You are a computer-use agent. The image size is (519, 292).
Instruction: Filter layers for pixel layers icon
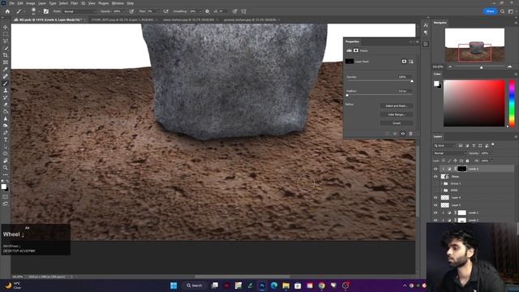pos(461,146)
